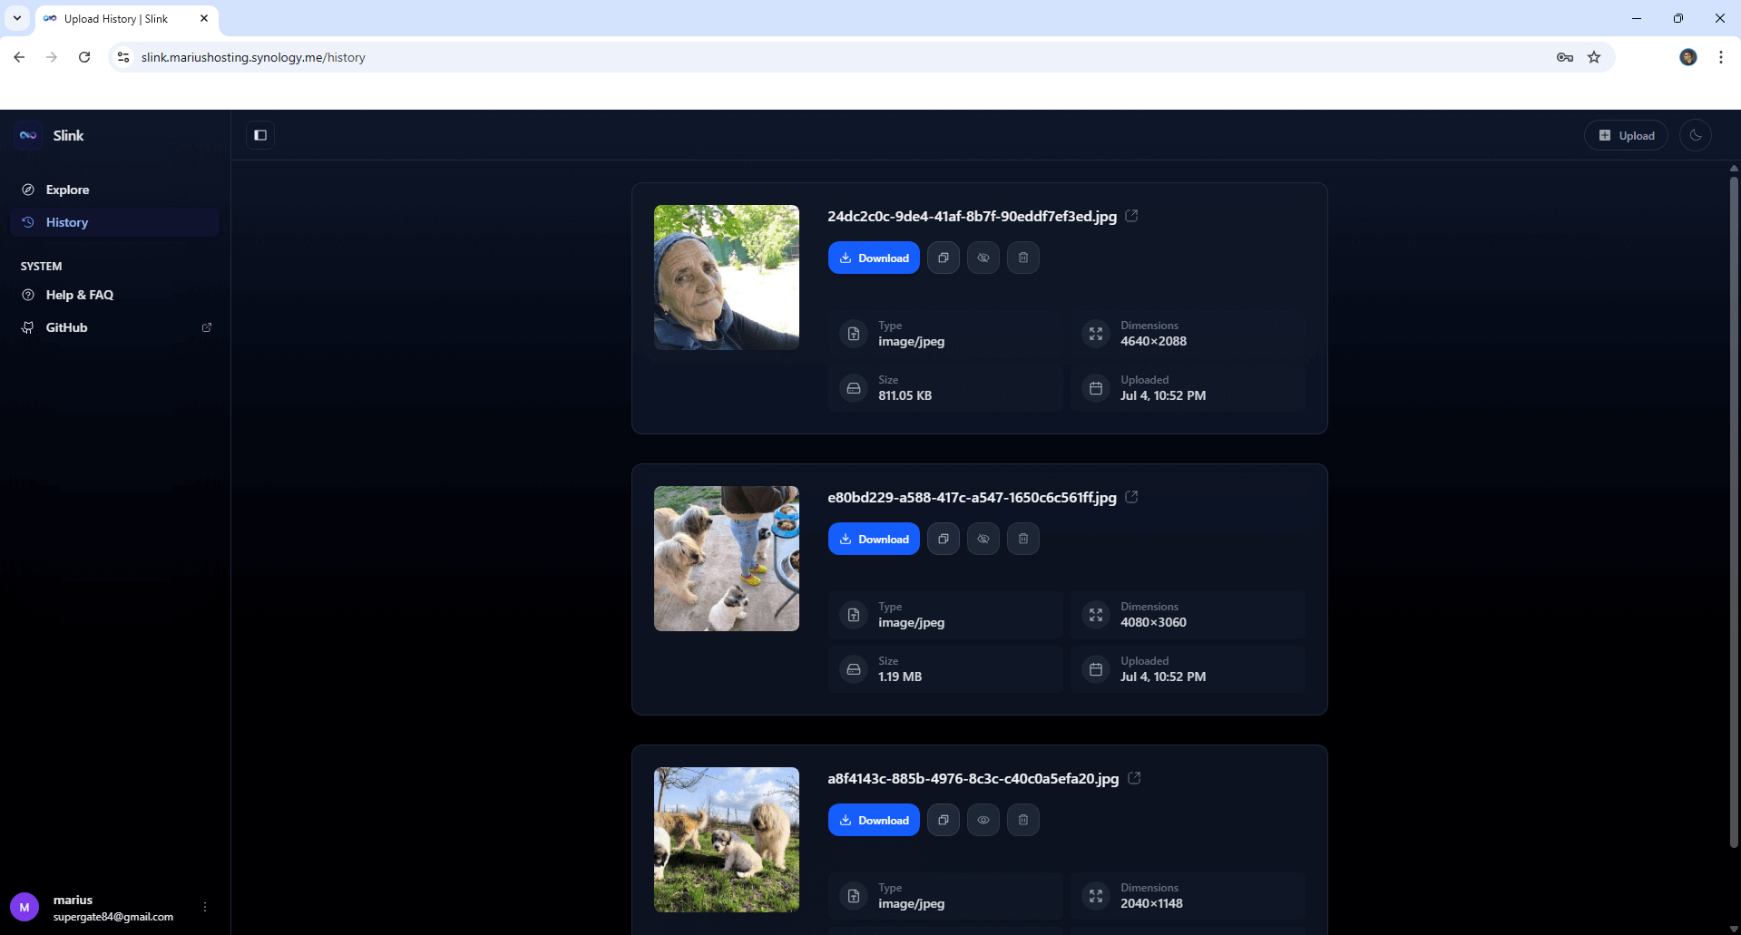1741x935 pixels.
Task: Download a8f4143c-885b image
Action: click(874, 820)
